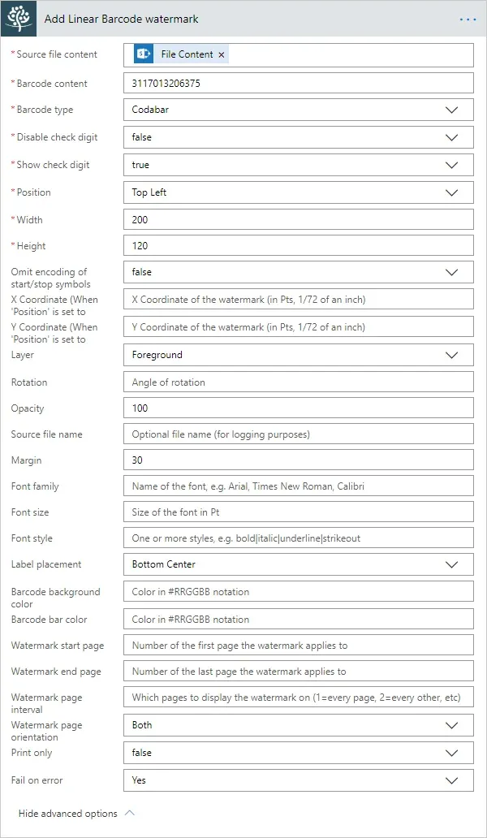Open the Barcode type dropdown
This screenshot has height=838, width=487.
pos(299,110)
